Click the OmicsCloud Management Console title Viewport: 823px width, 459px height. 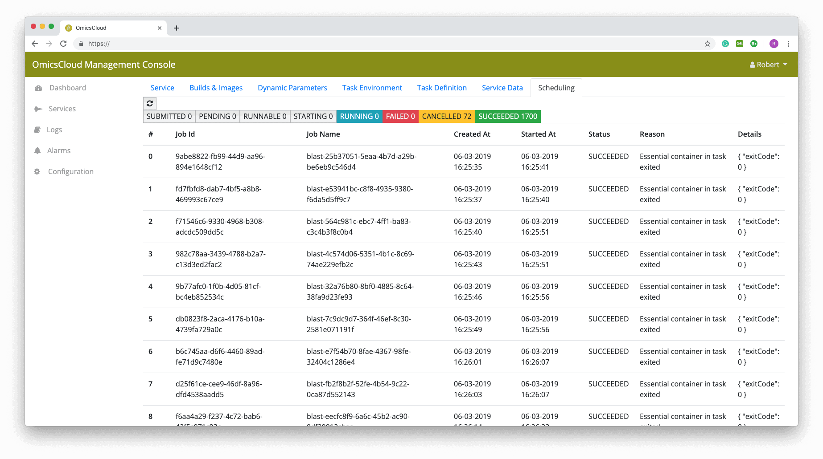[104, 65]
